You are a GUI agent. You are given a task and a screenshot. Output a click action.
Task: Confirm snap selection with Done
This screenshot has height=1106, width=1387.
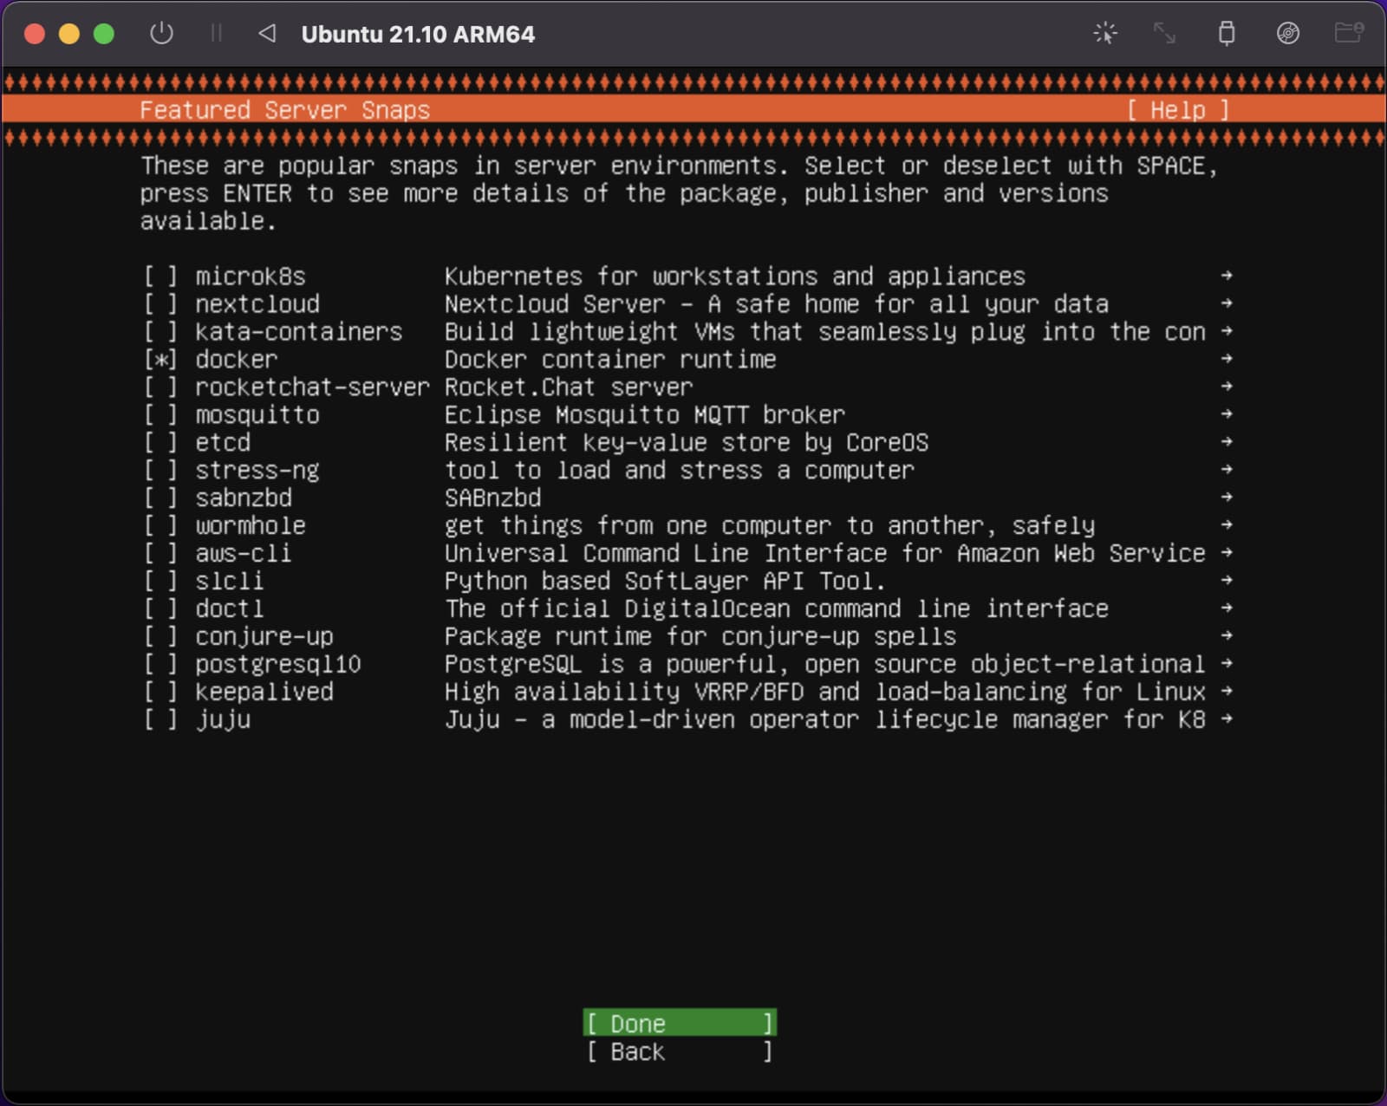coord(680,1024)
